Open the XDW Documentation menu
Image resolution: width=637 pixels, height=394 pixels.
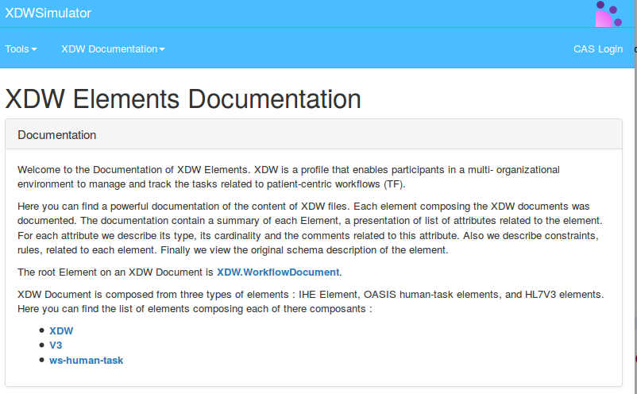pos(113,49)
